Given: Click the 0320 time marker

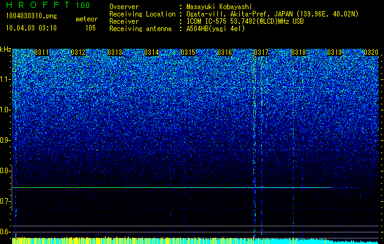Looking at the screenshot, I should tap(371, 52).
